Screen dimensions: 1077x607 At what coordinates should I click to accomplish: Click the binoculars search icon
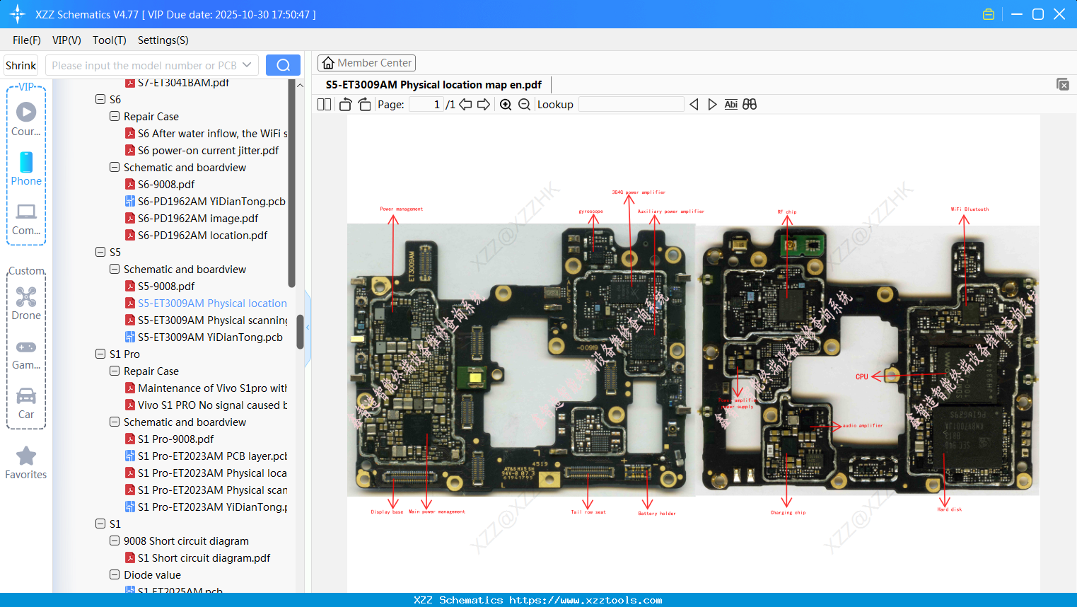750,105
